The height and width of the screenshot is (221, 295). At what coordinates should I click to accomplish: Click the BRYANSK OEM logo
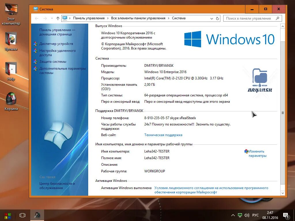(x=260, y=81)
